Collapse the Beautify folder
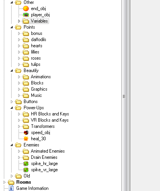160x191 pixels. [12, 71]
